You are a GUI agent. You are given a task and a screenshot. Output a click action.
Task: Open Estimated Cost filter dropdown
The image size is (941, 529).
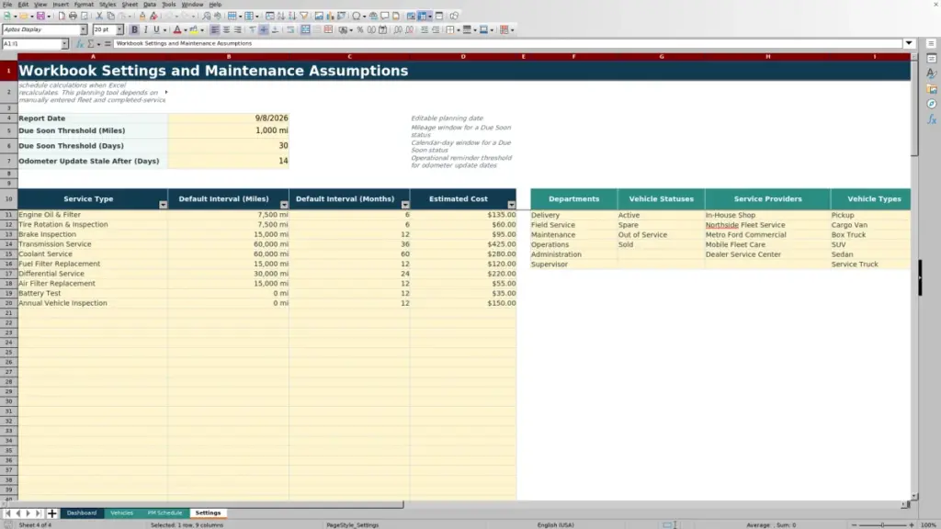[511, 205]
